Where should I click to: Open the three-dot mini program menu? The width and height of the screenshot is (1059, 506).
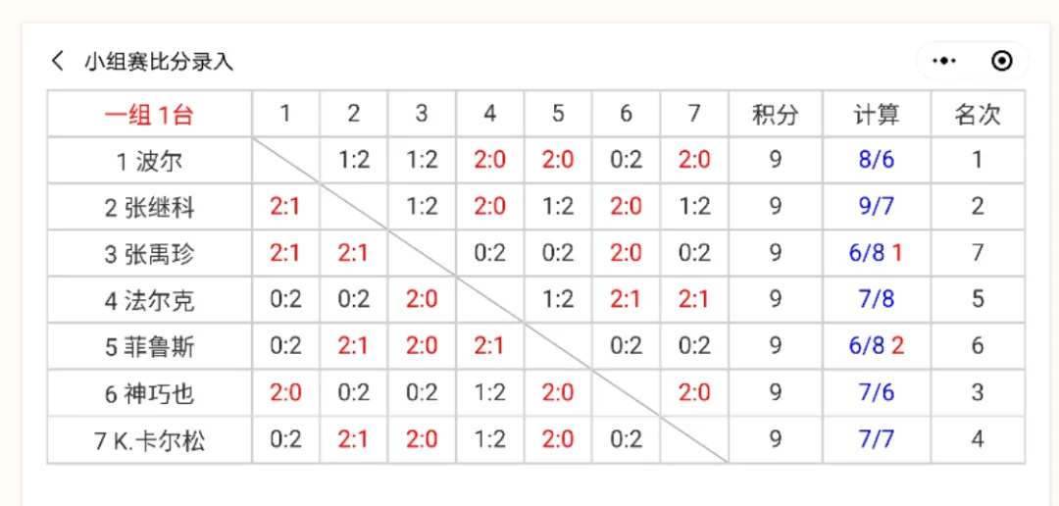coord(944,61)
